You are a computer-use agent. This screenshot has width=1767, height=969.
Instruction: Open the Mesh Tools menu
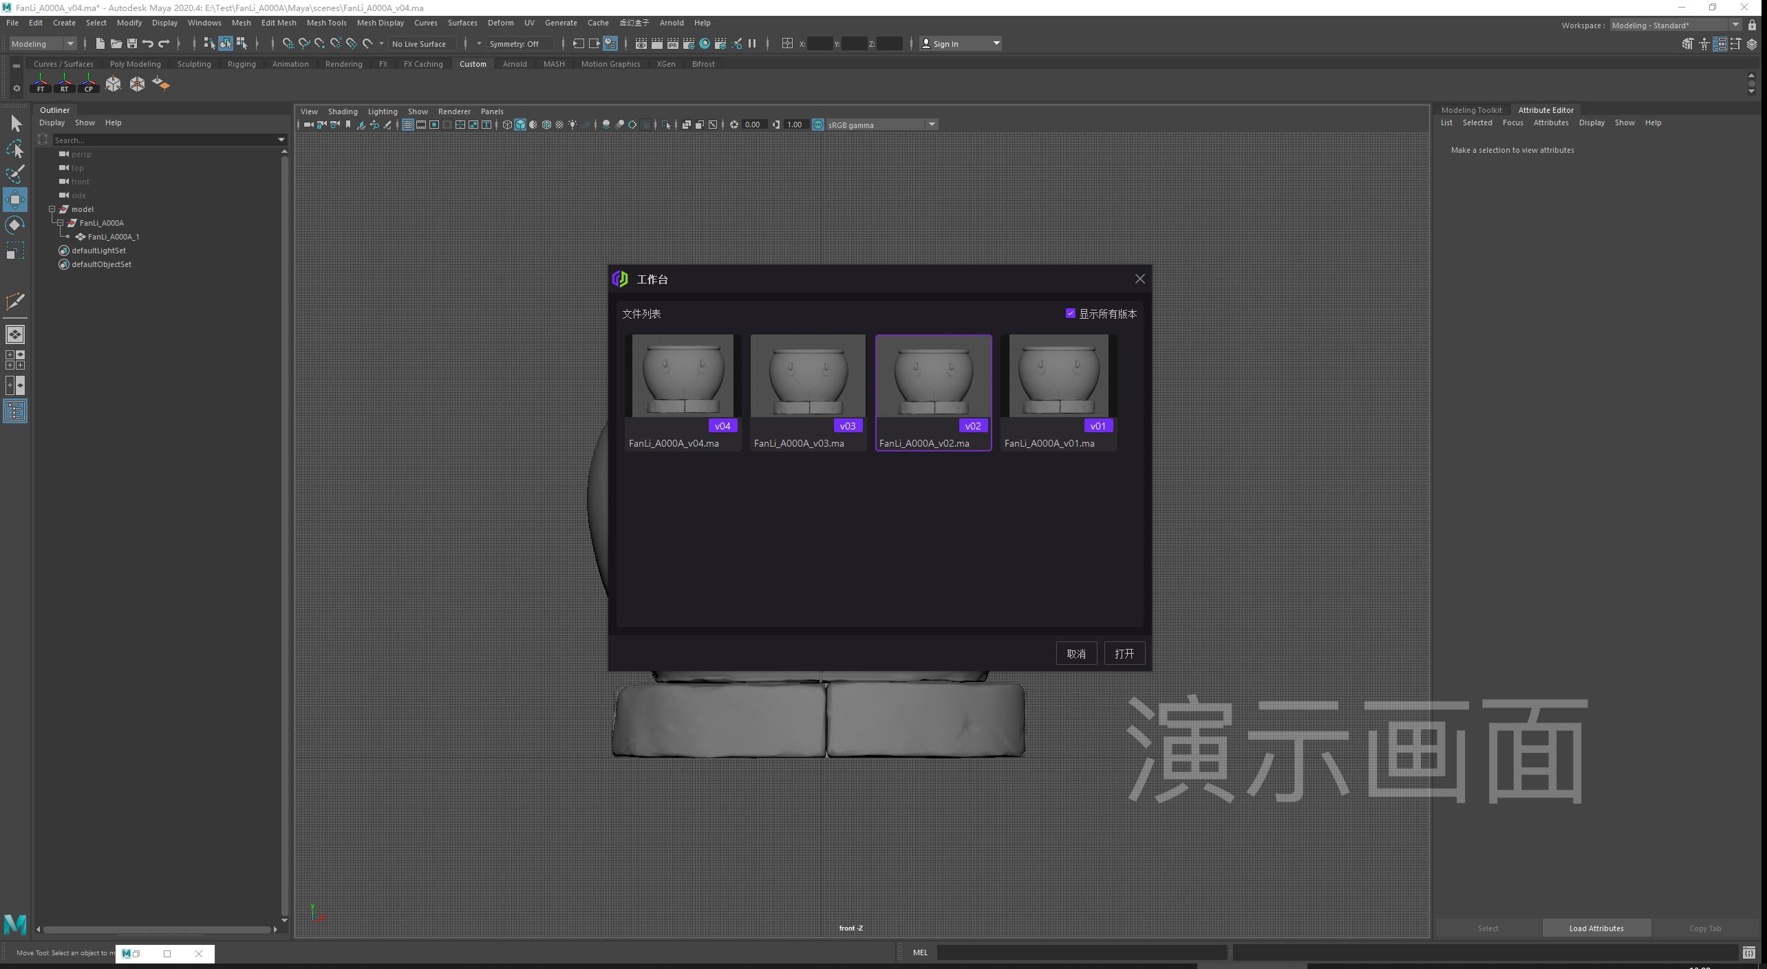(326, 23)
